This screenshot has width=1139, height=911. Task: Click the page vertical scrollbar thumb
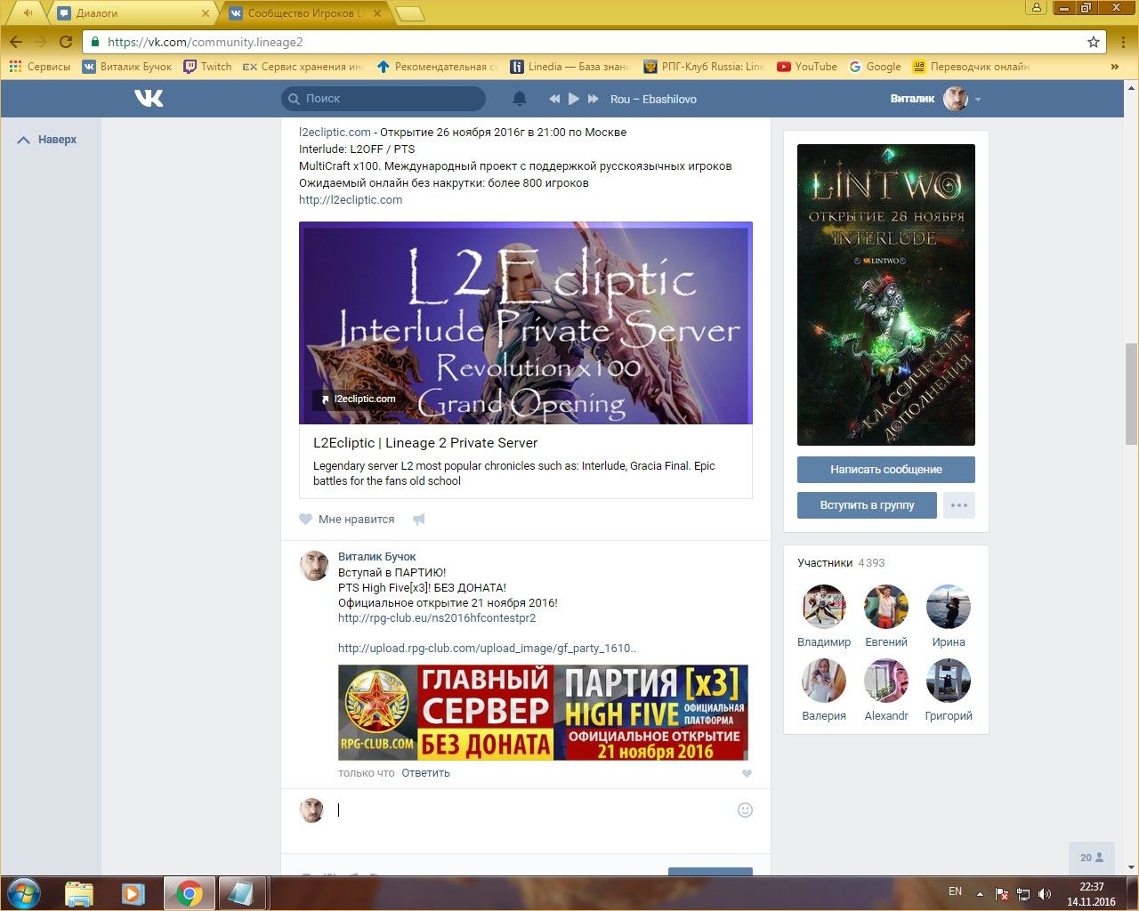pyautogui.click(x=1131, y=393)
